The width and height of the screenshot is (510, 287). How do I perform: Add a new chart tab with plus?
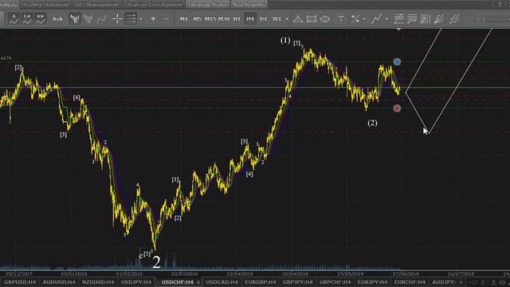pos(461,282)
